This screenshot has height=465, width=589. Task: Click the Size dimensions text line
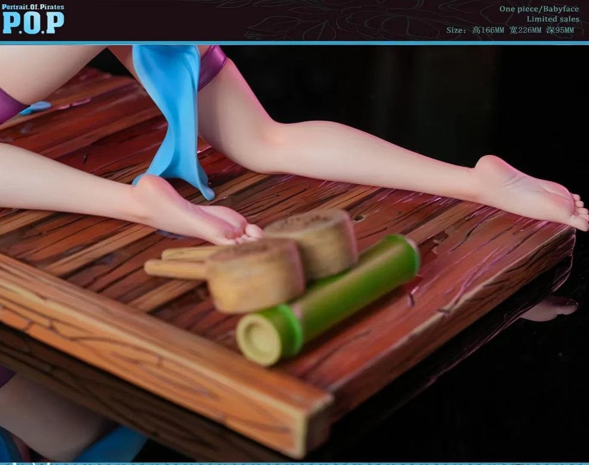tap(510, 30)
